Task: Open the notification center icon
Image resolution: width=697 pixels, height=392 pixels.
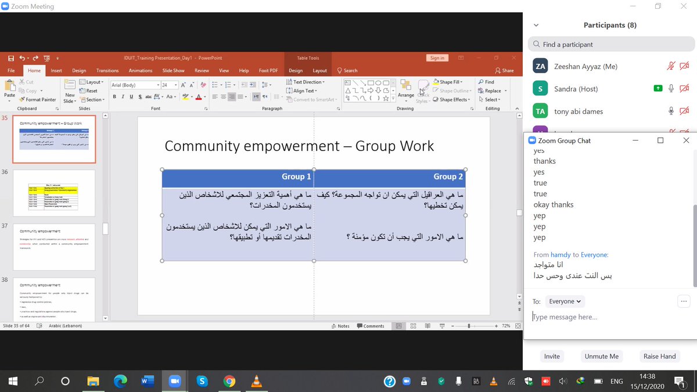Action: [x=679, y=382]
